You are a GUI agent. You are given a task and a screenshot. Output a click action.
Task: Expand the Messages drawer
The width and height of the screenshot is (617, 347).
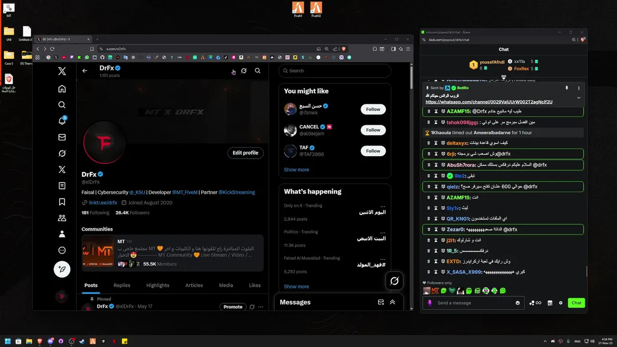pos(392,302)
